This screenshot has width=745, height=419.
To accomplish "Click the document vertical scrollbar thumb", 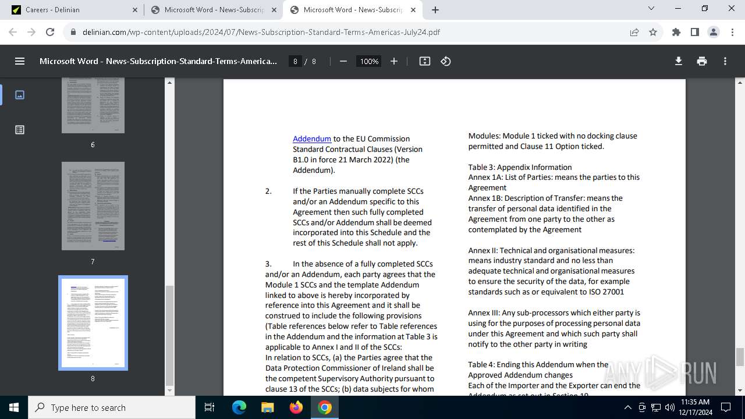I will point(740,357).
